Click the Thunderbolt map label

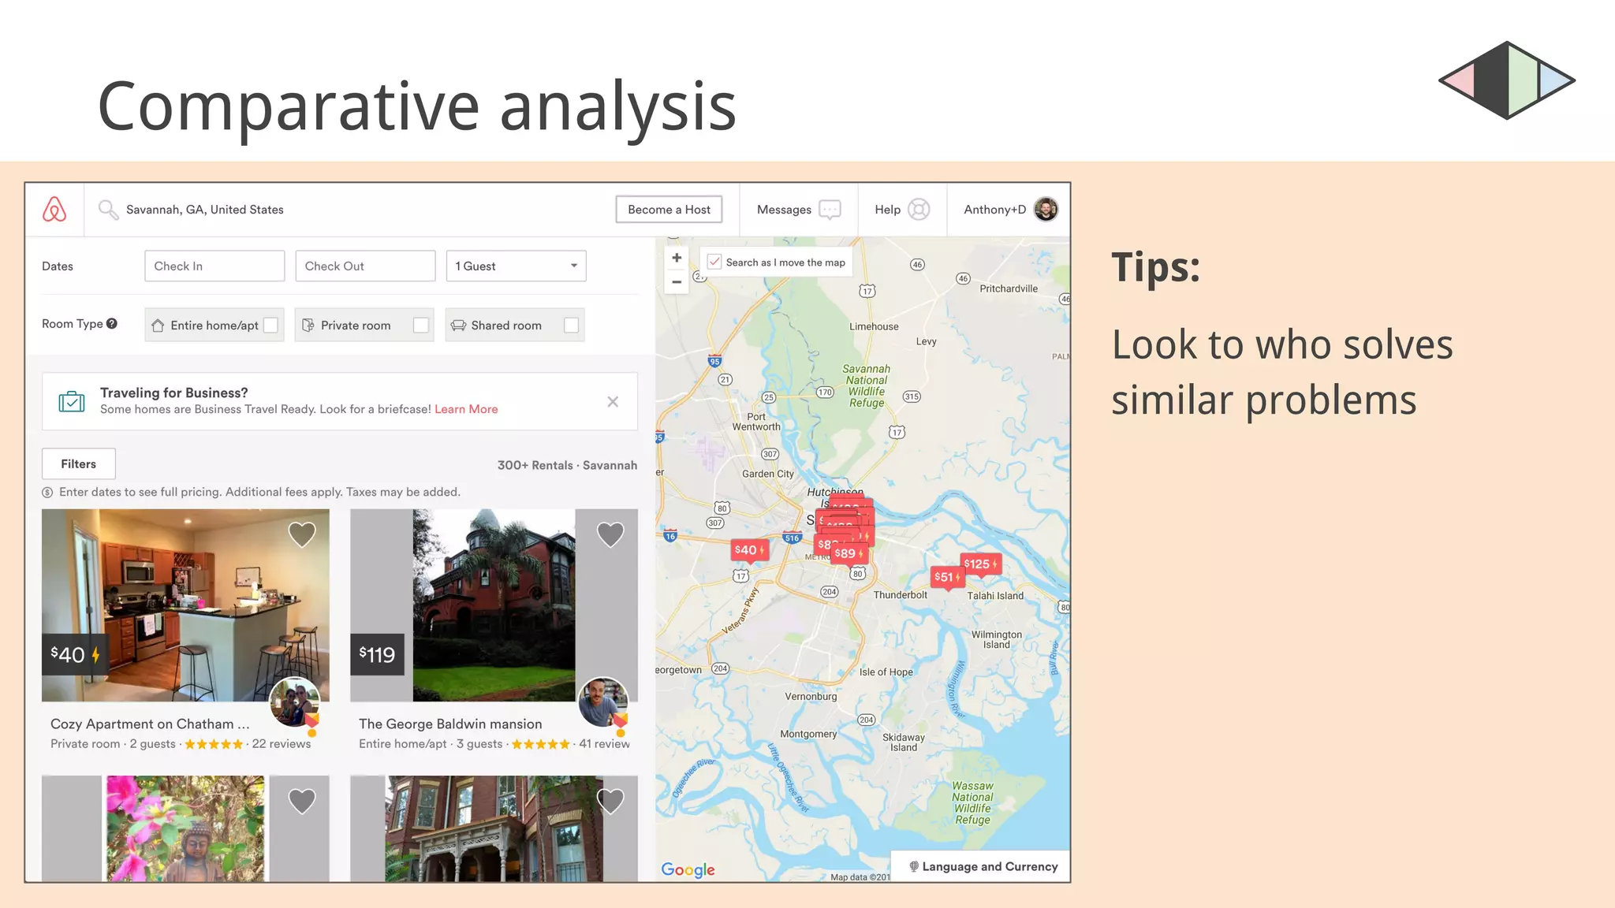(x=900, y=595)
